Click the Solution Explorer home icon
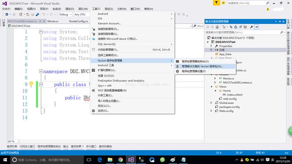 coord(217,27)
